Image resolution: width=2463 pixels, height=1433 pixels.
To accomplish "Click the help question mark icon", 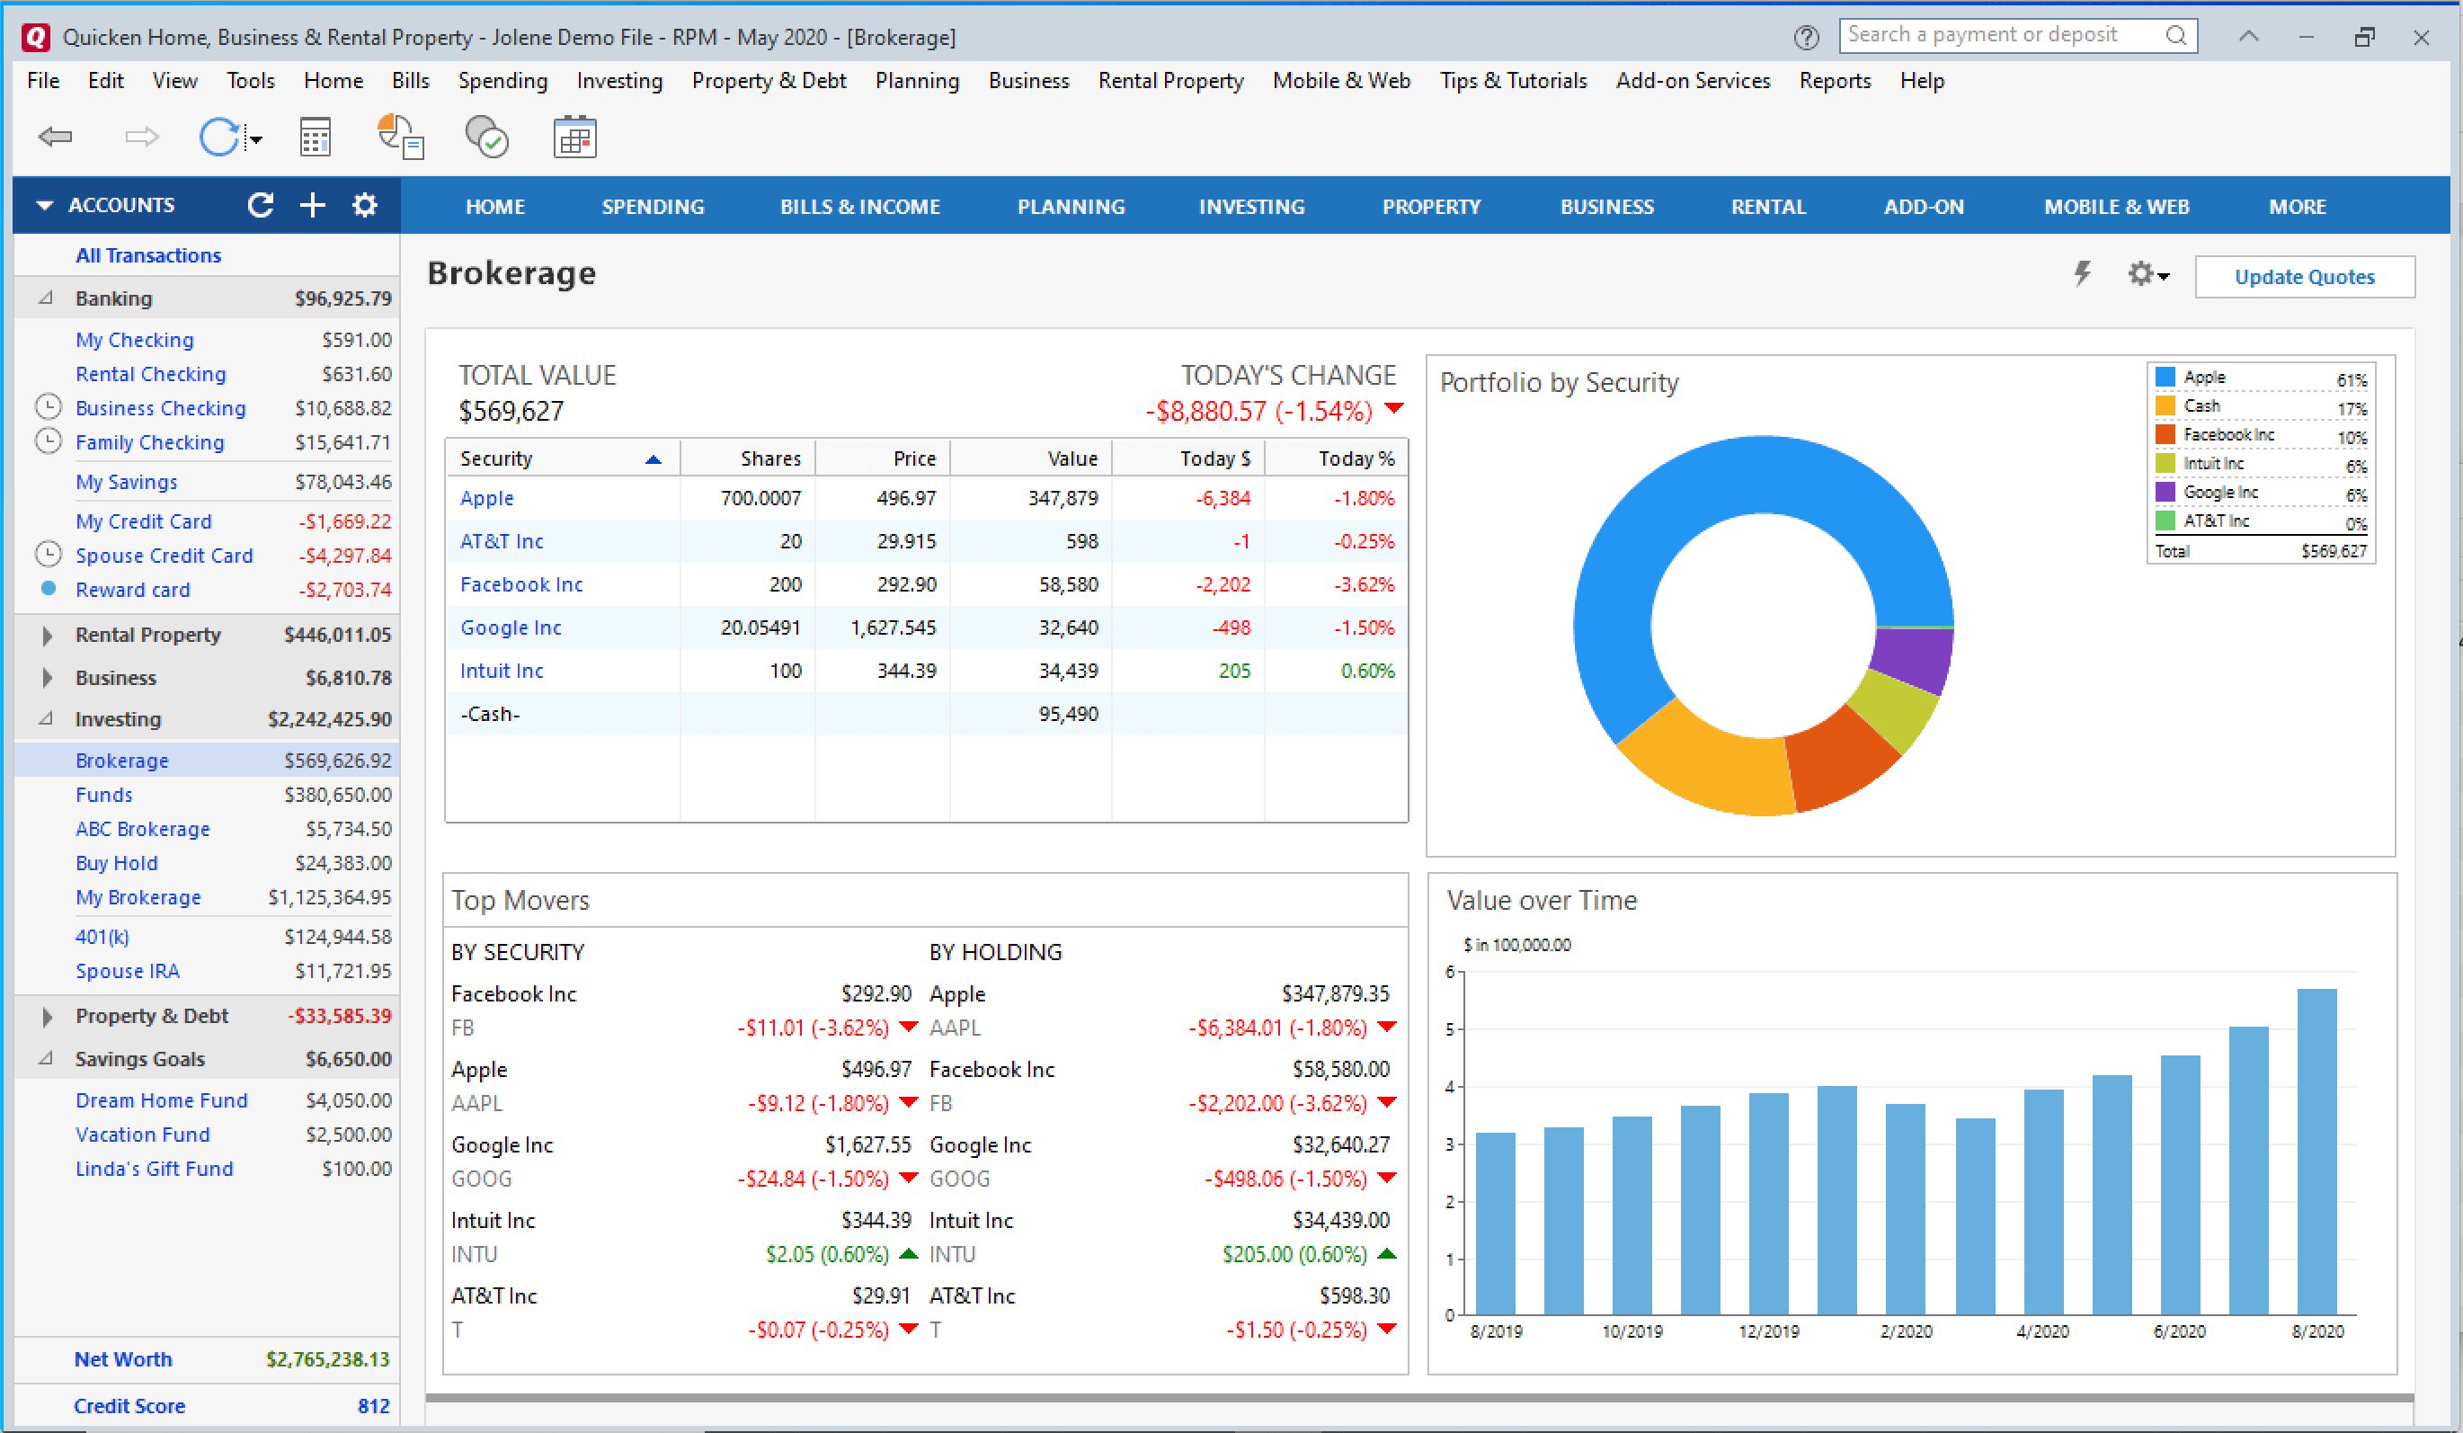I will tap(1806, 37).
